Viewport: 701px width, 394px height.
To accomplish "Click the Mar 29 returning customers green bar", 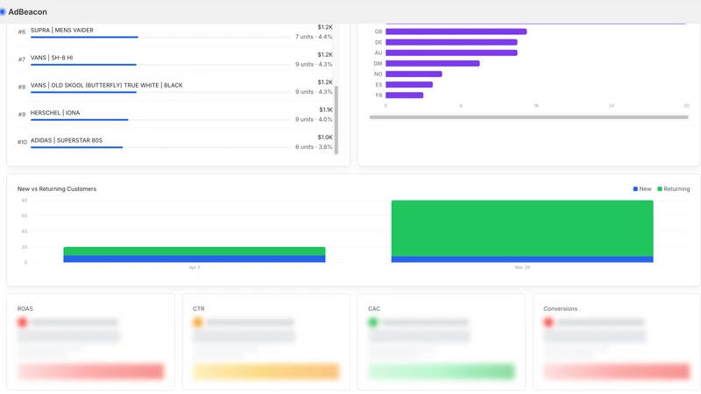I will coord(522,229).
